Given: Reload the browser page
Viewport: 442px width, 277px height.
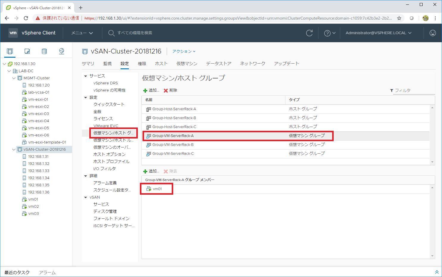Looking at the screenshot, I should coord(26,18).
